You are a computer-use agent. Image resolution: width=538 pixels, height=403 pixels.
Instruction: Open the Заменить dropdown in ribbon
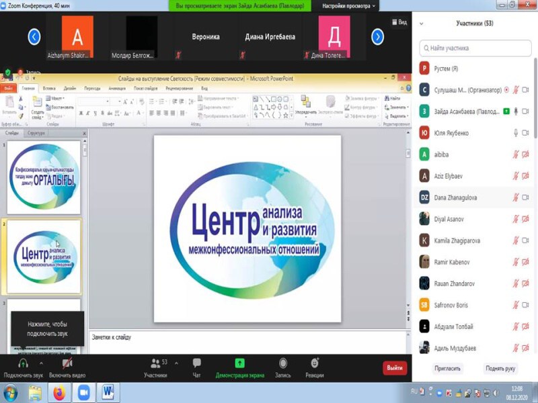[x=397, y=107]
